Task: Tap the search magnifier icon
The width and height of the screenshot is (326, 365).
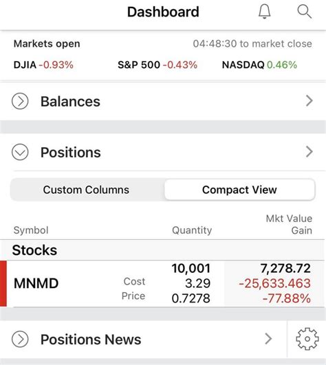Action: [x=305, y=12]
